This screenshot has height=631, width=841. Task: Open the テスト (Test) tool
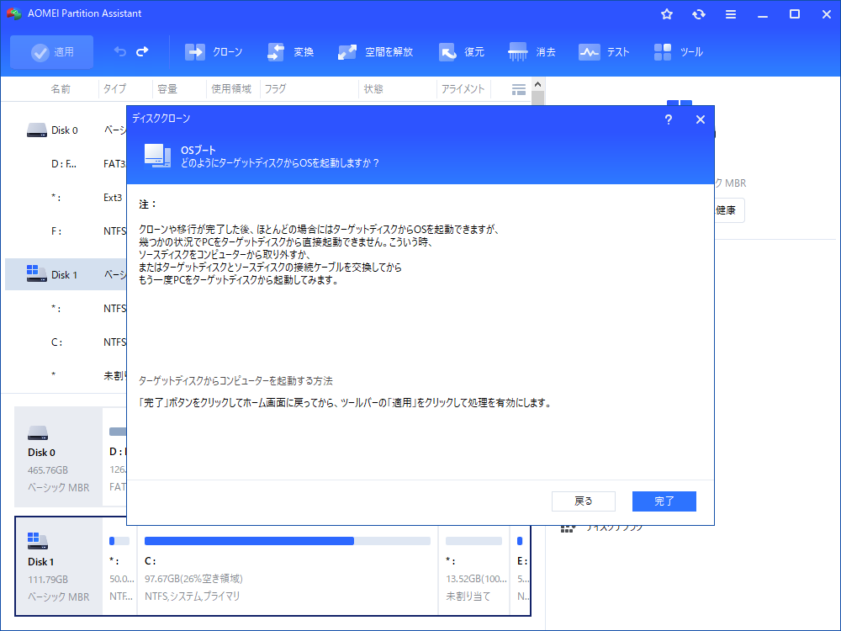[x=603, y=52]
